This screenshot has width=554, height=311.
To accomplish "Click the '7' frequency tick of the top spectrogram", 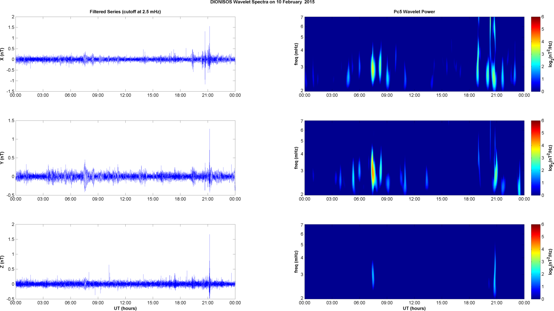I will click(x=302, y=17).
